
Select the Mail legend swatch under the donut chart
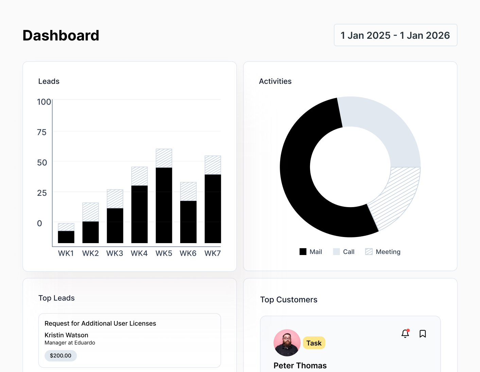(303, 251)
